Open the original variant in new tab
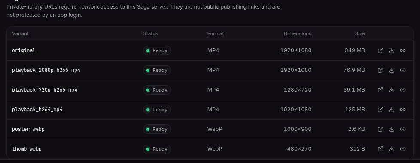 [x=380, y=50]
